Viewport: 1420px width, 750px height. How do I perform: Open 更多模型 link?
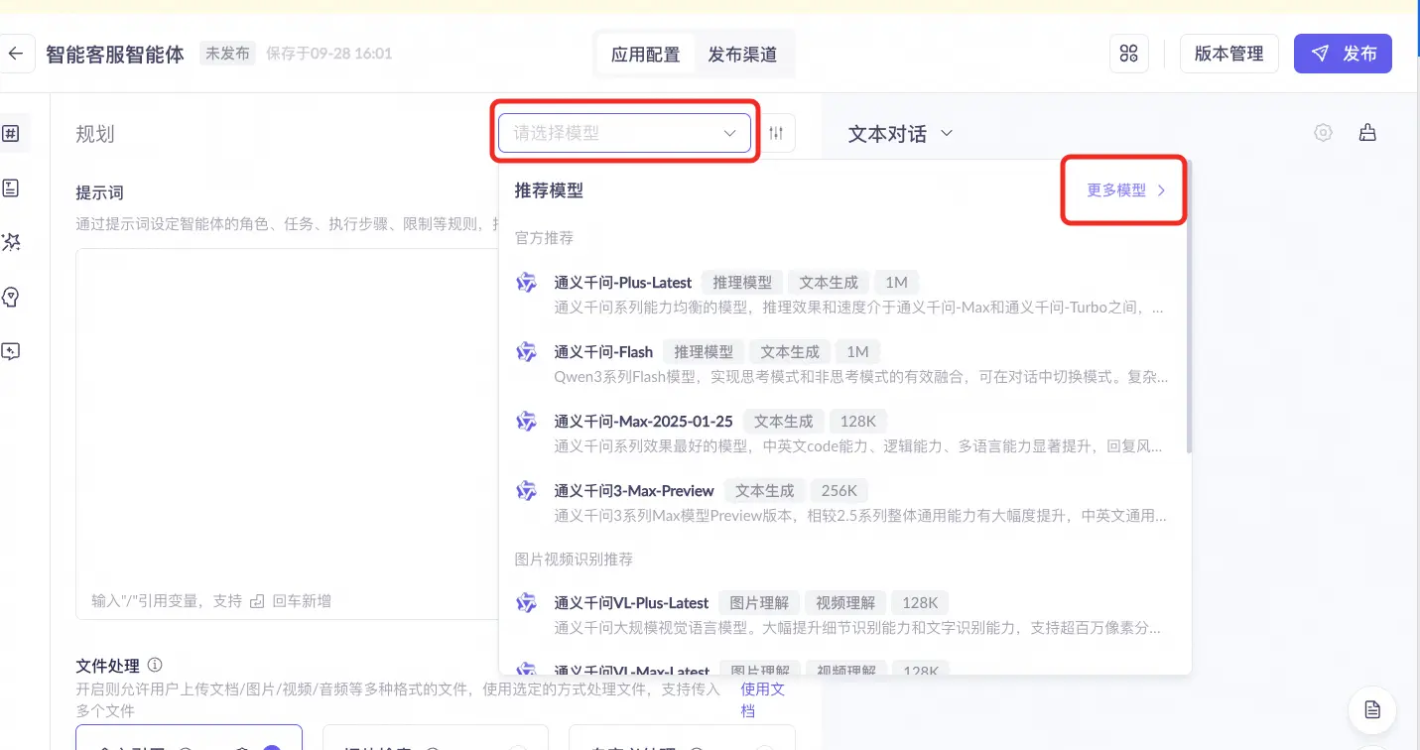coord(1125,190)
